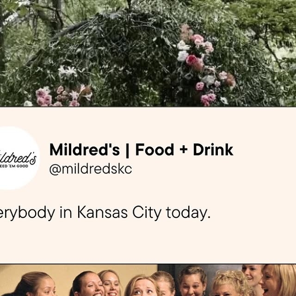Click the word 'Food' in the profile title
The width and height of the screenshot is (296, 296).
(x=154, y=150)
